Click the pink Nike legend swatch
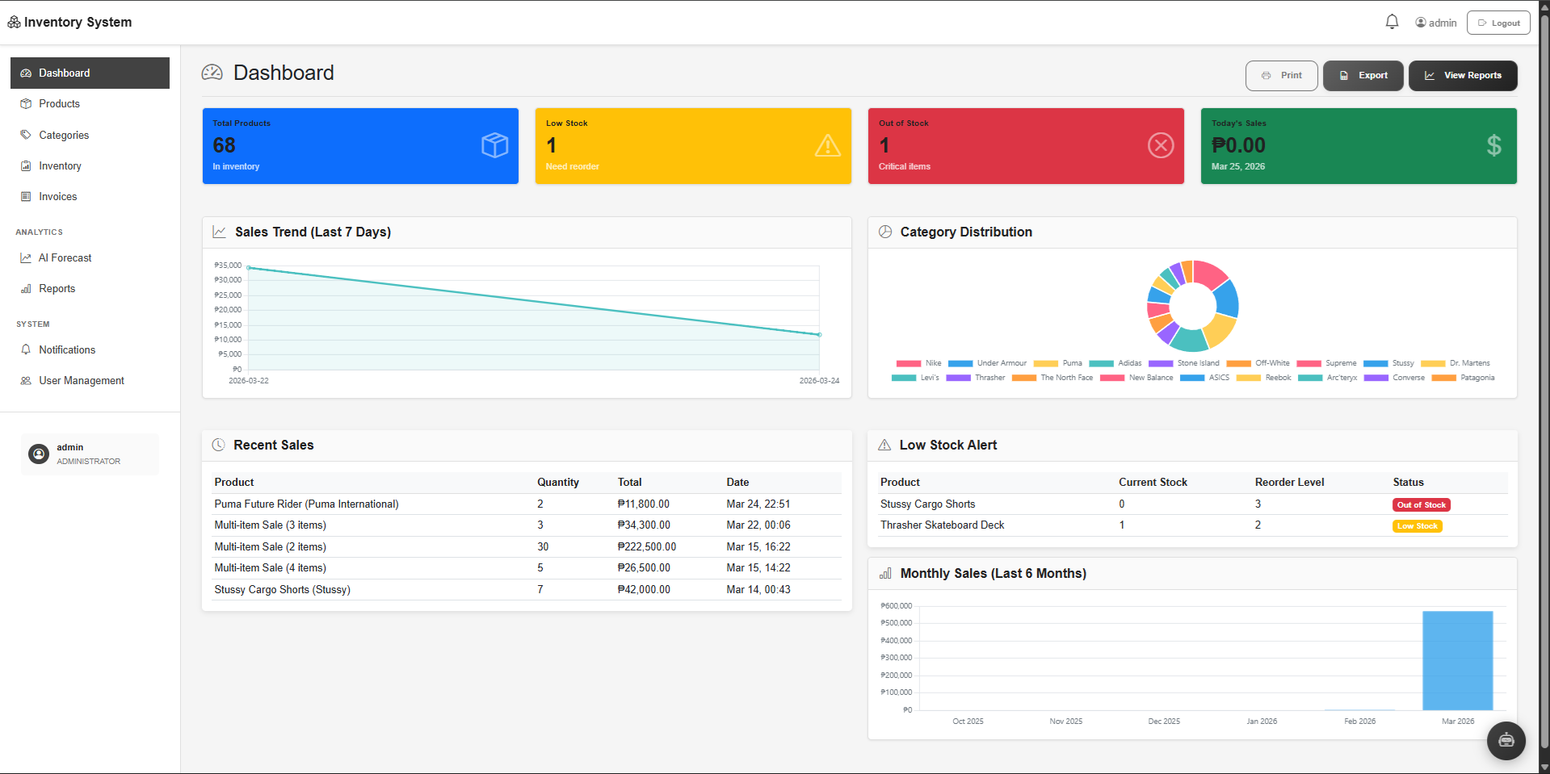This screenshot has height=774, width=1550. [x=907, y=363]
